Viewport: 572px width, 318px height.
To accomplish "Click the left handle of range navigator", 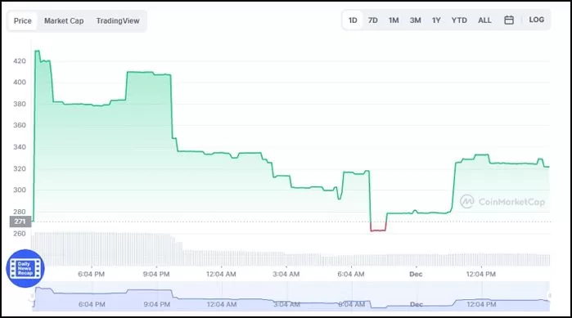I will click(33, 296).
